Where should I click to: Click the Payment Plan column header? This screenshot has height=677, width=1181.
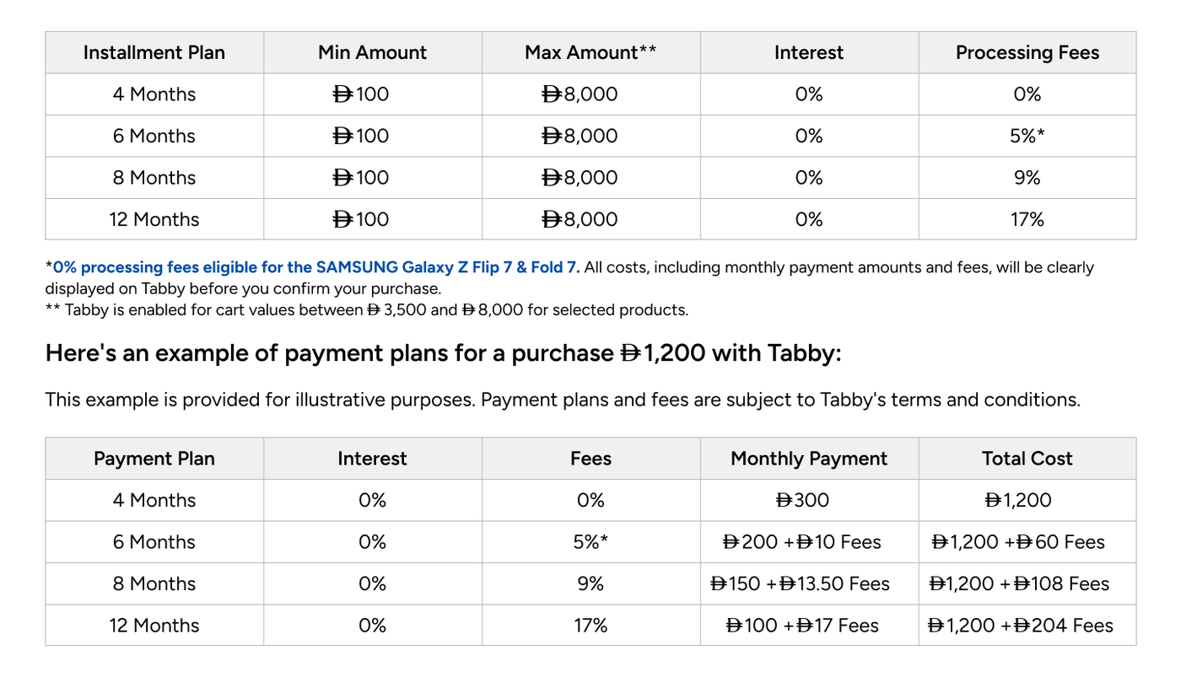point(154,459)
